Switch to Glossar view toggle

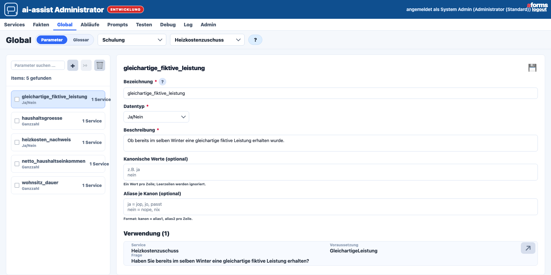pyautogui.click(x=81, y=40)
